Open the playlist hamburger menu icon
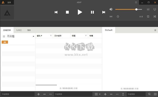The width and height of the screenshot is (158, 97). click(155, 94)
